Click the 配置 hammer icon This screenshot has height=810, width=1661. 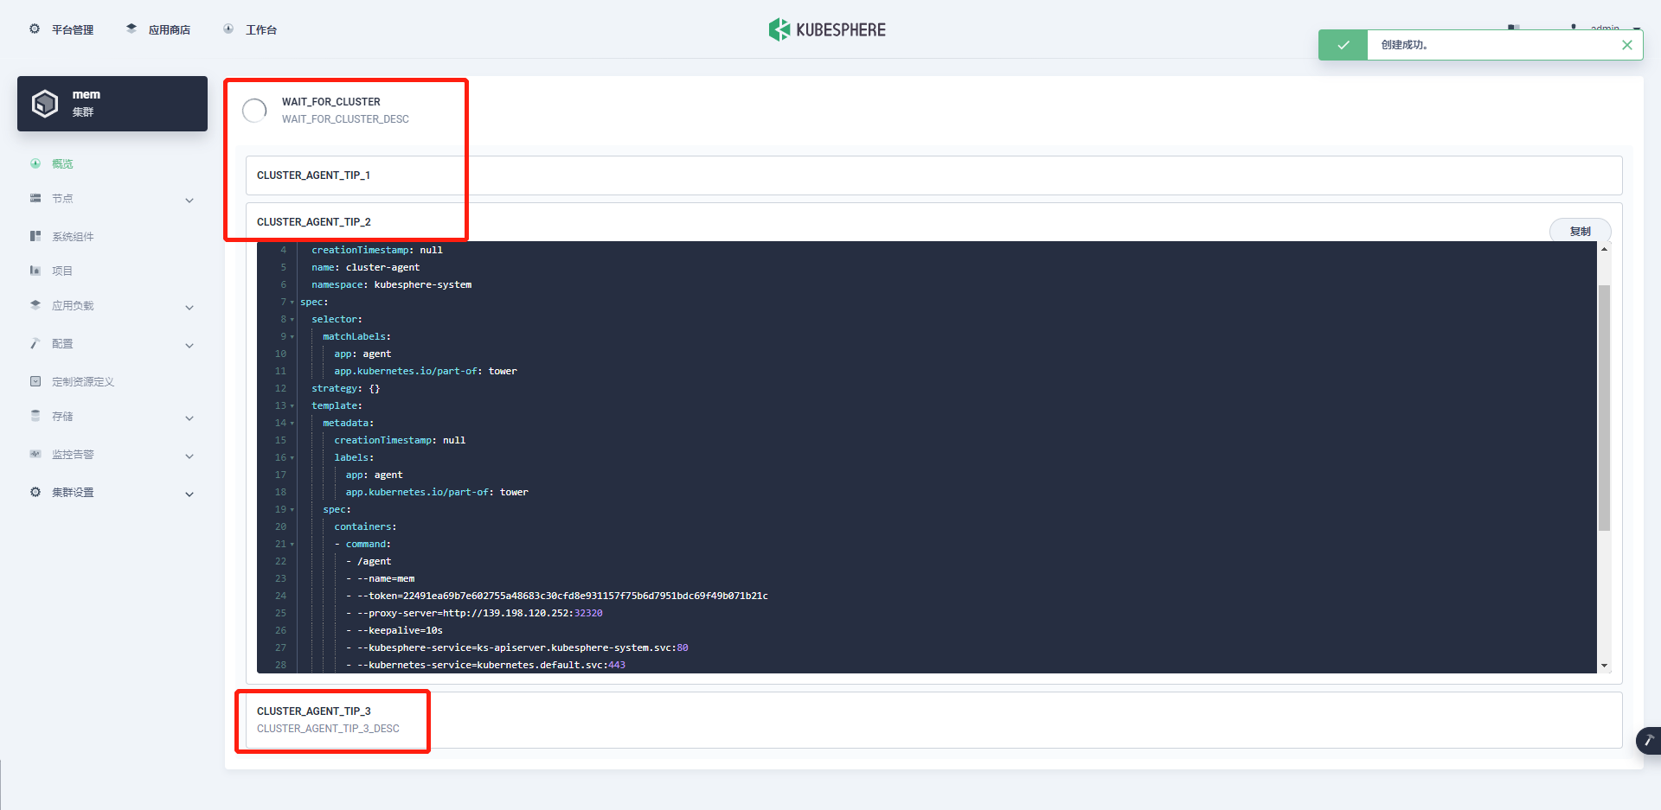[x=35, y=343]
